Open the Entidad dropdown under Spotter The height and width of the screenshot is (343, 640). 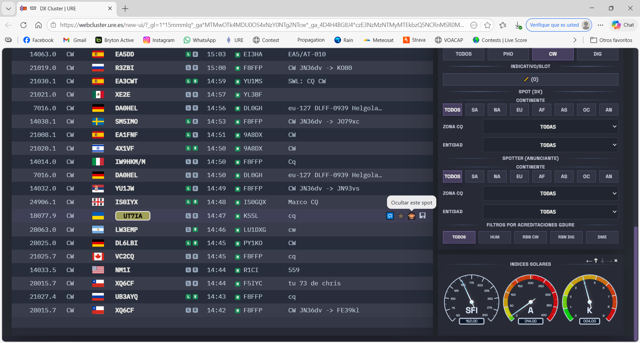coord(550,212)
